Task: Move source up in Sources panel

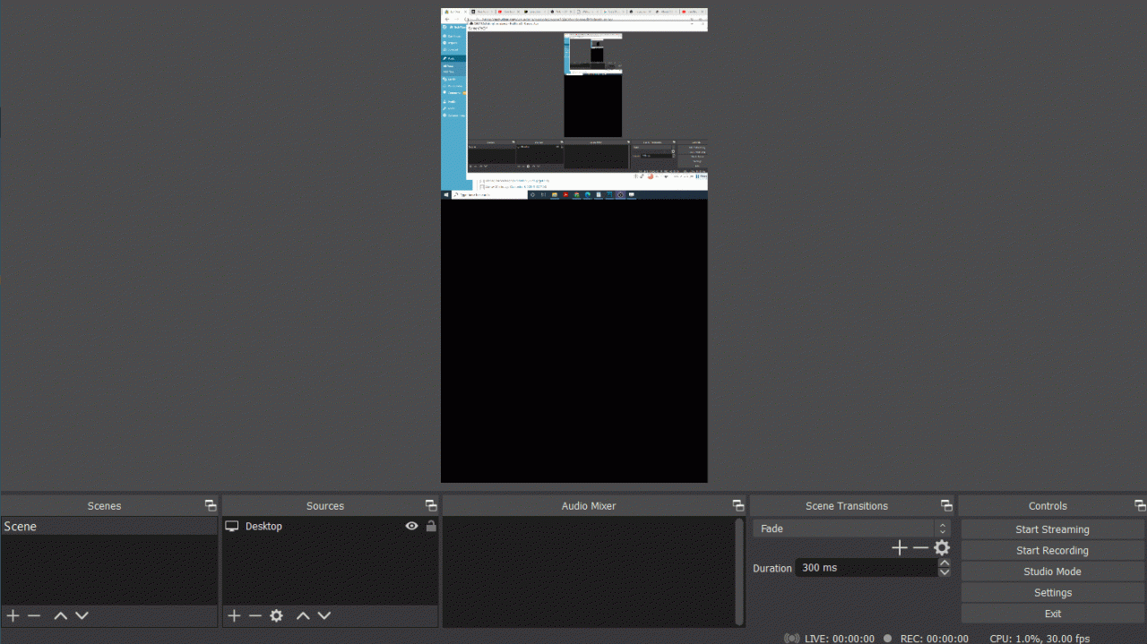Action: (303, 615)
